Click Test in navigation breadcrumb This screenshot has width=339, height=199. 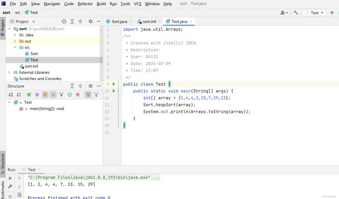[x=31, y=12]
